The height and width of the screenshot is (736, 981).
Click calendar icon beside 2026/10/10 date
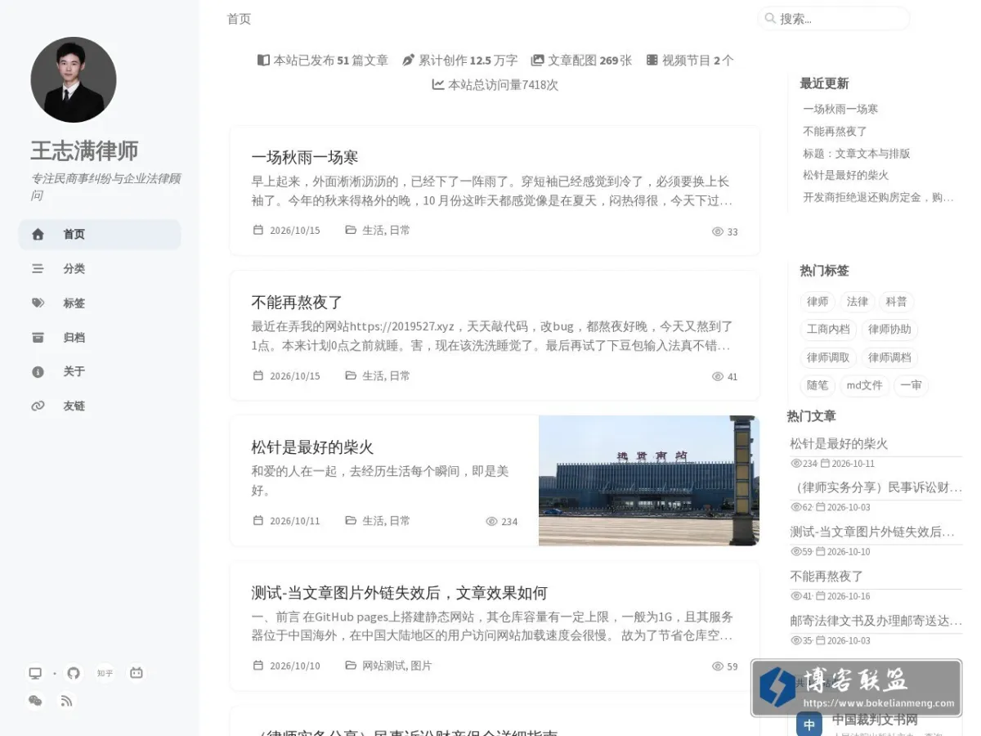pyautogui.click(x=258, y=666)
